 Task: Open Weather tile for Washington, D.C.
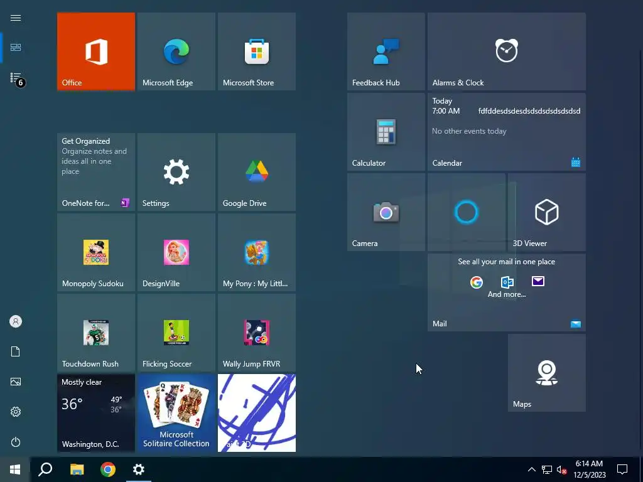pyautogui.click(x=96, y=413)
